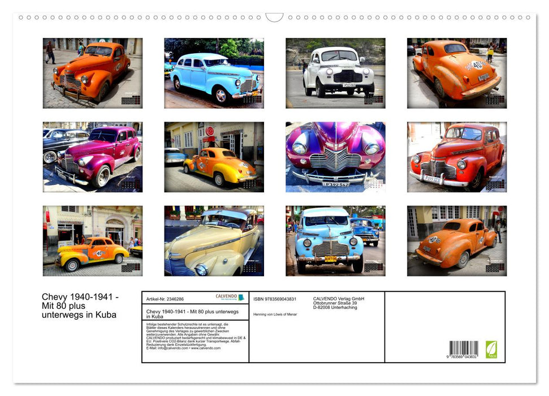Select the light blue Chevy front-view thumbnail in the bottom row

(x=335, y=241)
